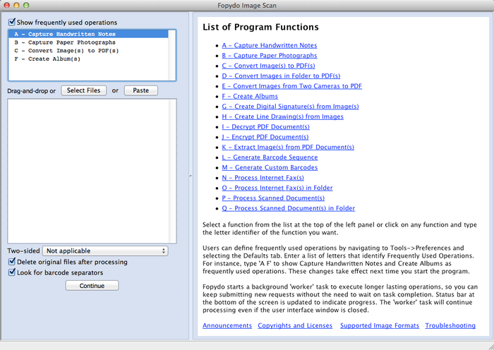Click the yellow minimize window button
This screenshot has height=350, width=494.
coord(17,6)
